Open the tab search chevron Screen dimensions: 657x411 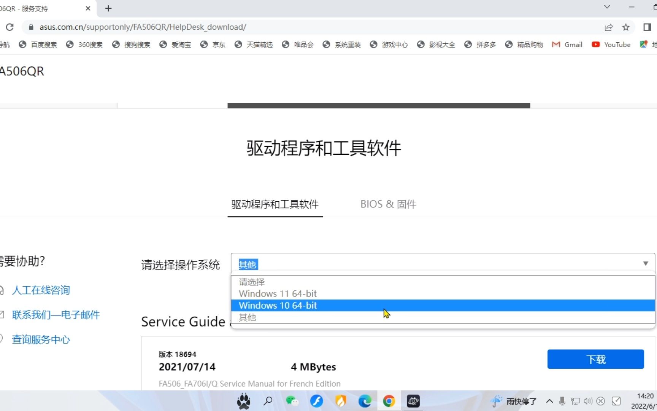(x=607, y=7)
